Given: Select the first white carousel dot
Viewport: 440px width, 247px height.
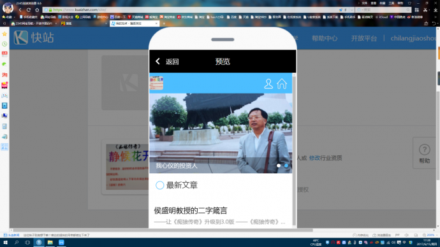Looking at the screenshot, I should click(x=279, y=166).
